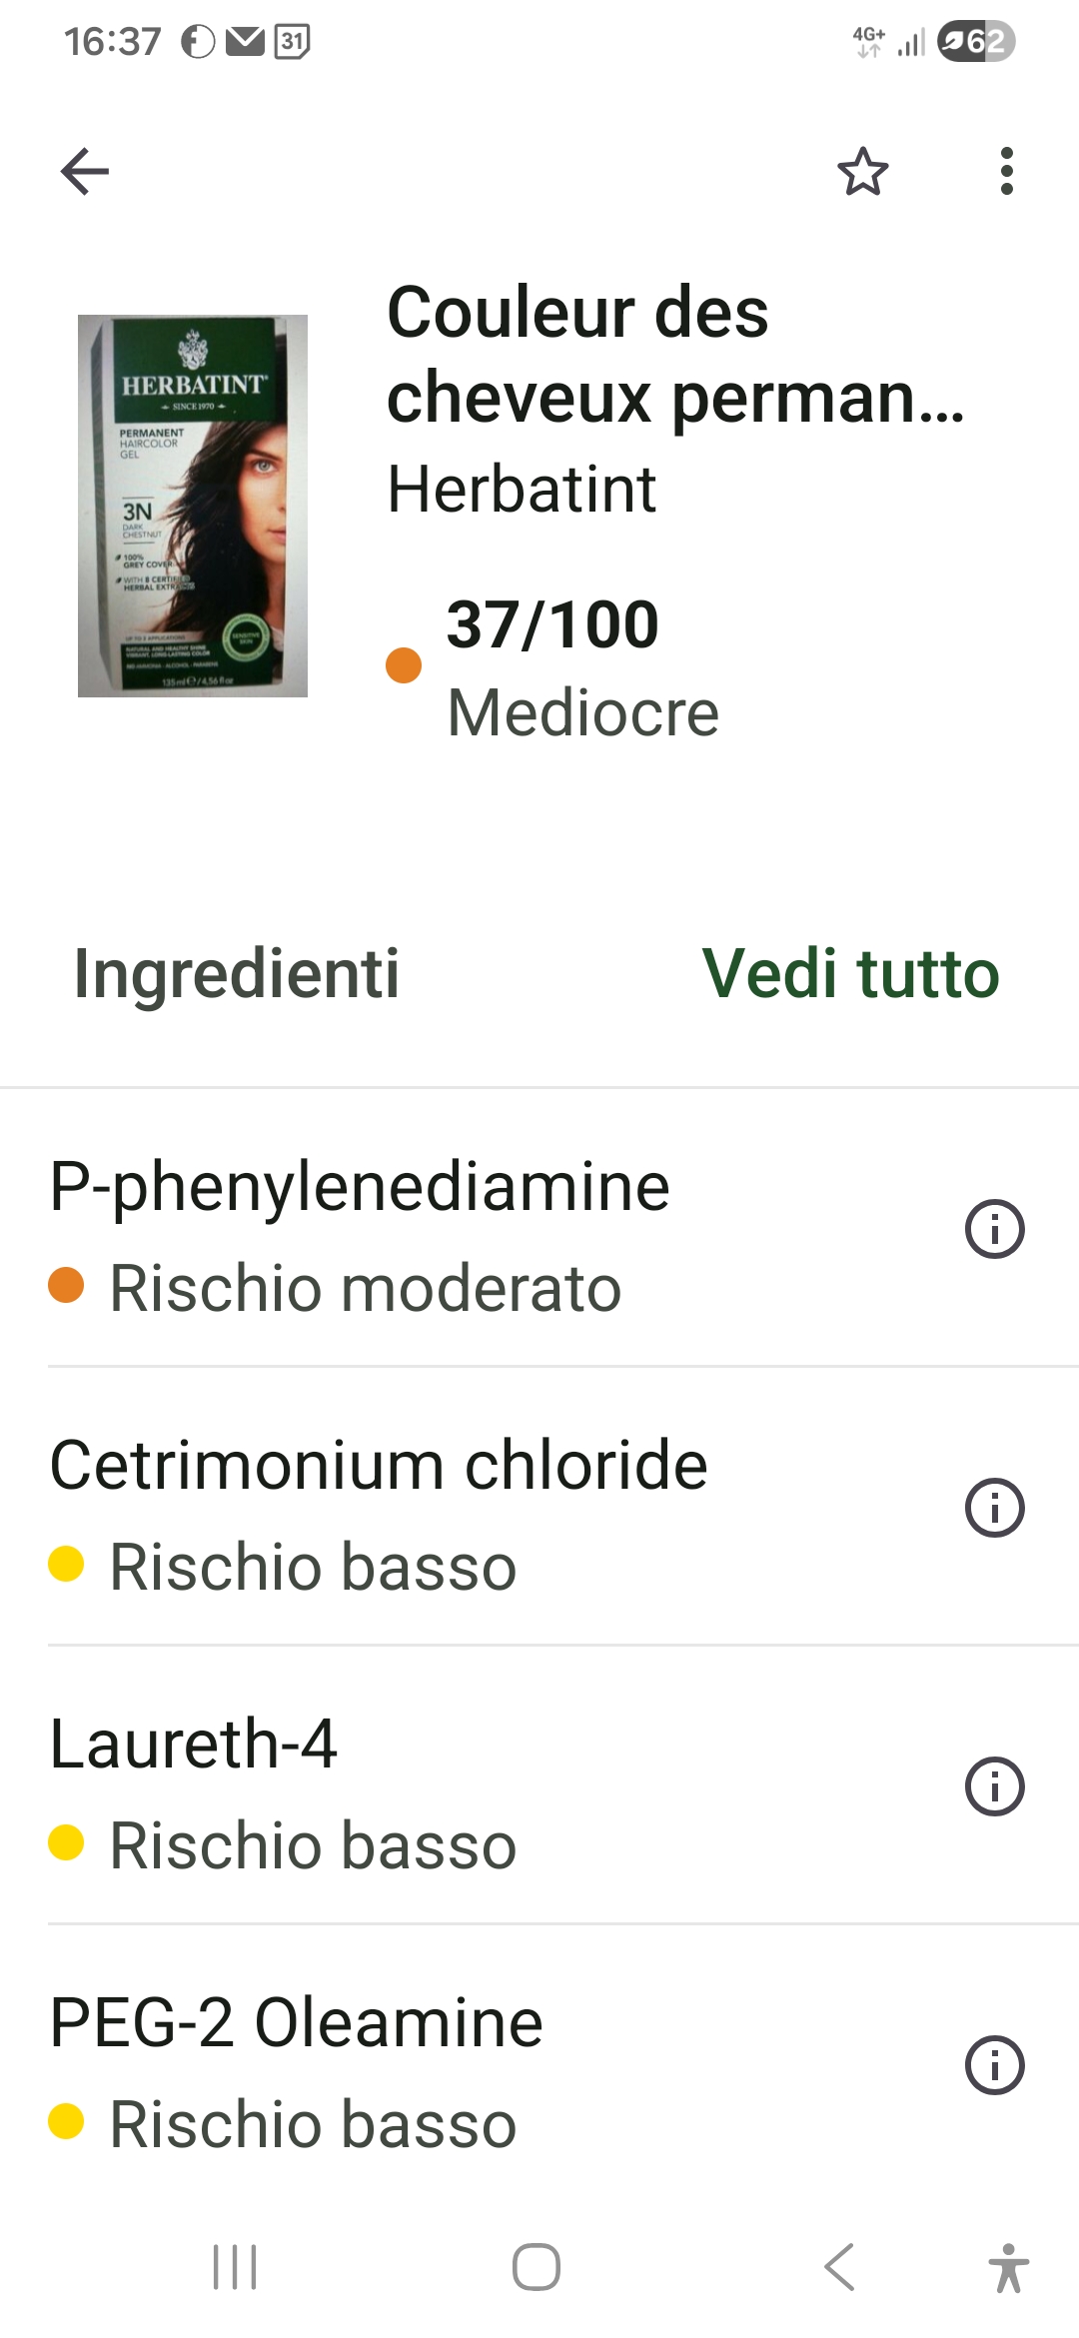Open Android recent apps button
The height and width of the screenshot is (2338, 1079).
coord(235,2266)
